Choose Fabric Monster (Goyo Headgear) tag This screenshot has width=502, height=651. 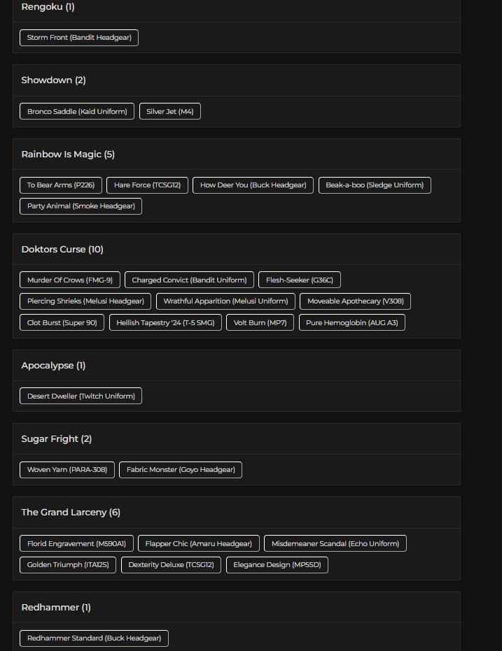click(x=181, y=470)
